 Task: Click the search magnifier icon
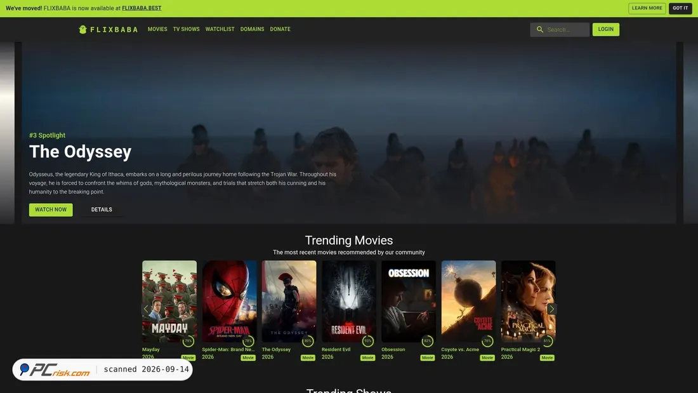(539, 29)
